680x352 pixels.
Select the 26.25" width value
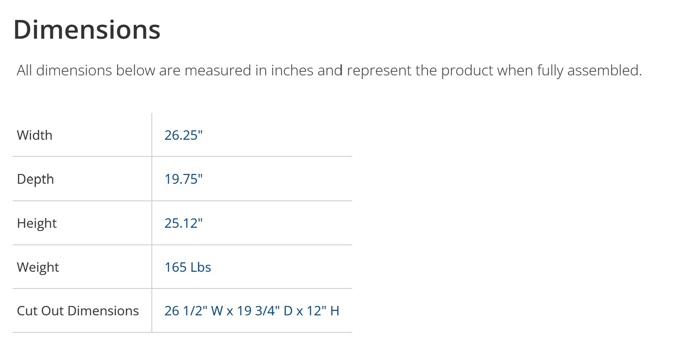[183, 135]
